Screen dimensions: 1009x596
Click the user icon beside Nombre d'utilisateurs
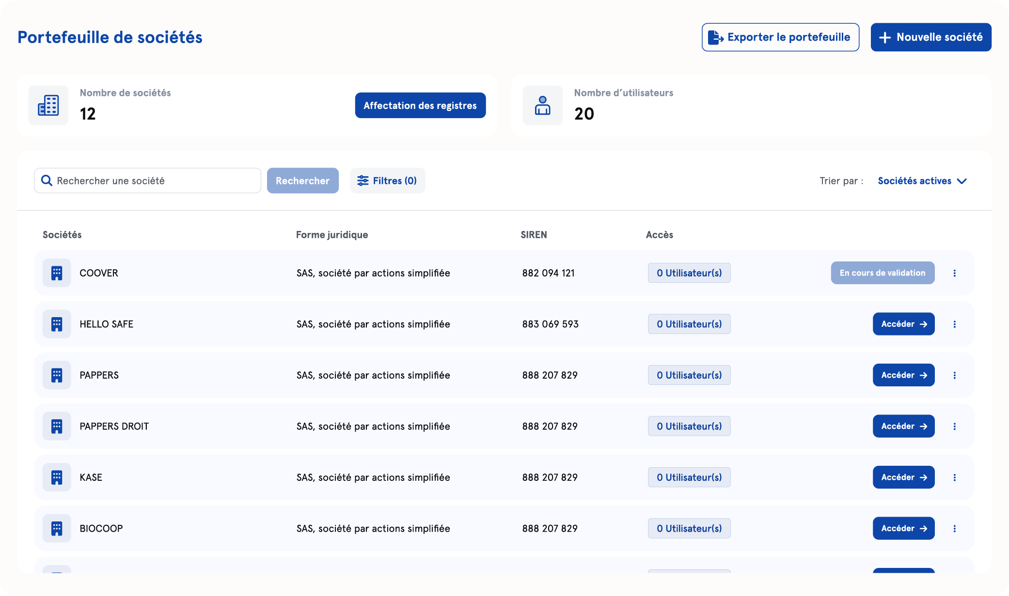coord(542,106)
